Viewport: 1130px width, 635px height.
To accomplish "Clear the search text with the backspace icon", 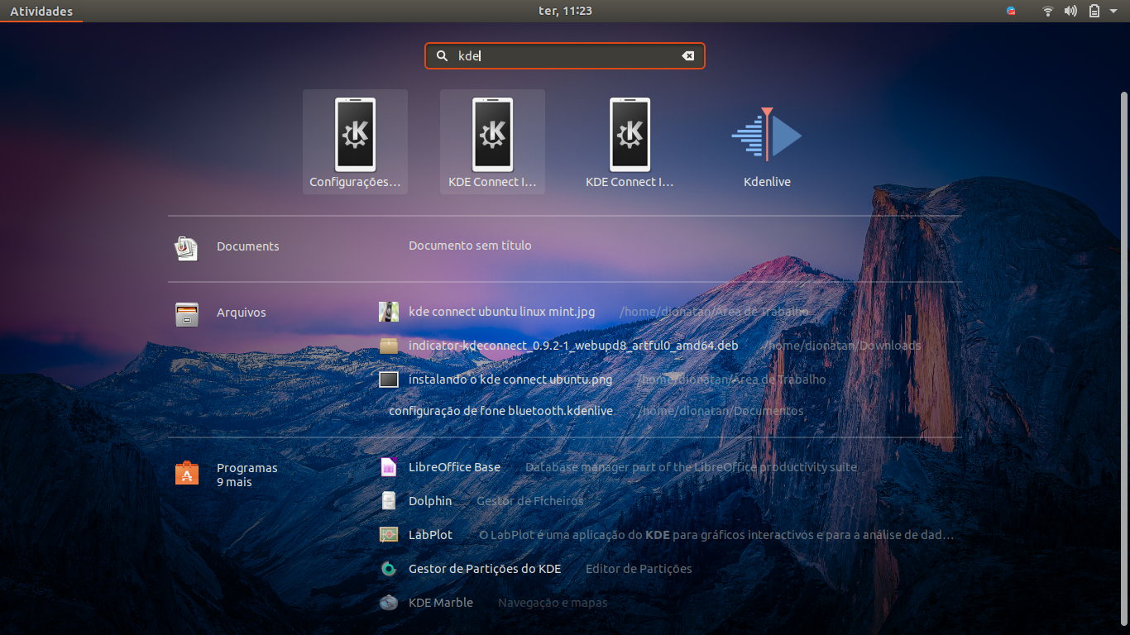I will (687, 55).
